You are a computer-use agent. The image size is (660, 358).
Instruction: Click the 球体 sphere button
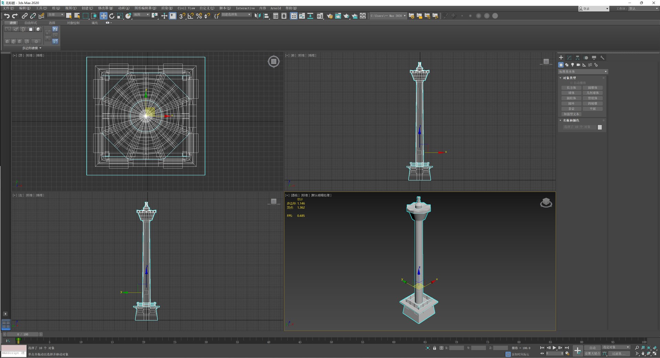571,93
